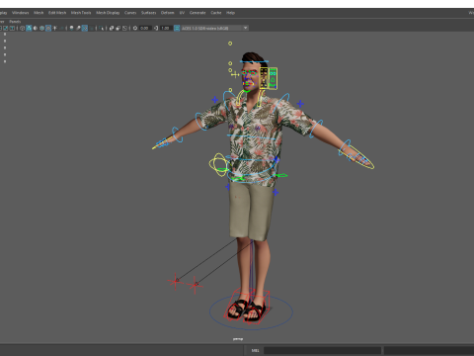This screenshot has width=474, height=356.
Task: Click the MEL script language label
Action: tap(255, 350)
